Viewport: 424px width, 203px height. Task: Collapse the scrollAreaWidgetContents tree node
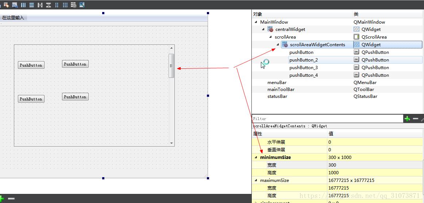(278, 45)
